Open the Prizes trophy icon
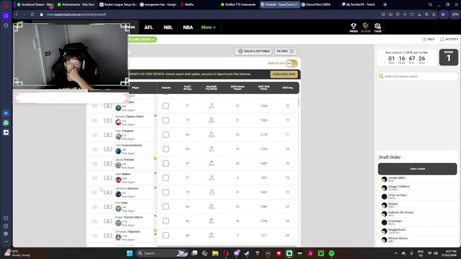461x259 pixels. [x=353, y=27]
